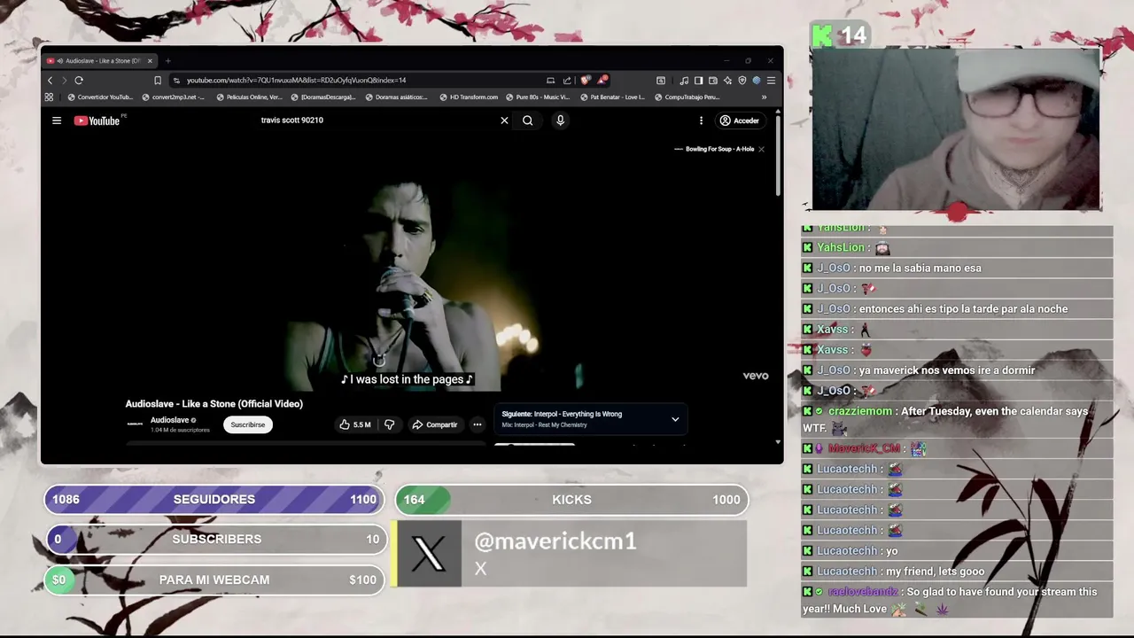Click the scrollbar down arrow
Screen dimensions: 1134x638
[x=778, y=441]
